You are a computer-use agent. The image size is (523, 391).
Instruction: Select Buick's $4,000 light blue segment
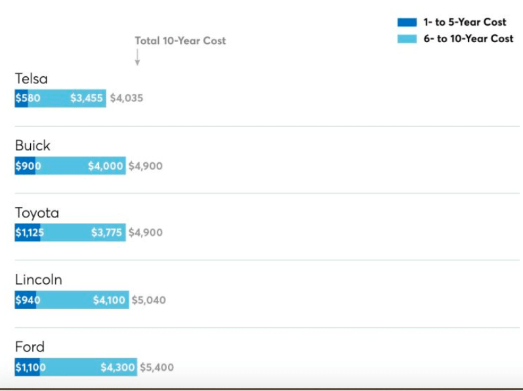[80, 166]
